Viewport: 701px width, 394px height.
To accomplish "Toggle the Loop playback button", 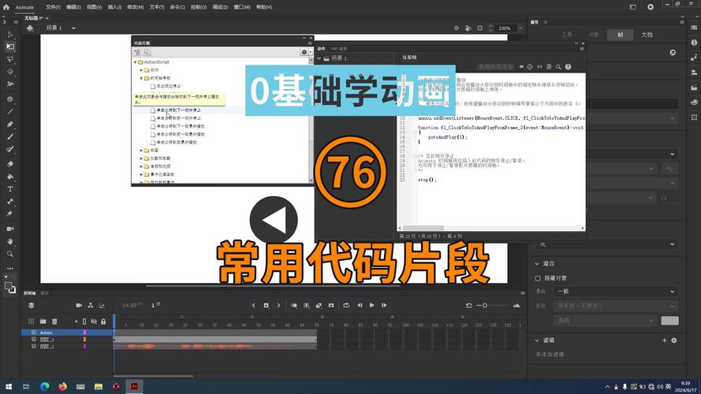I will (x=346, y=306).
